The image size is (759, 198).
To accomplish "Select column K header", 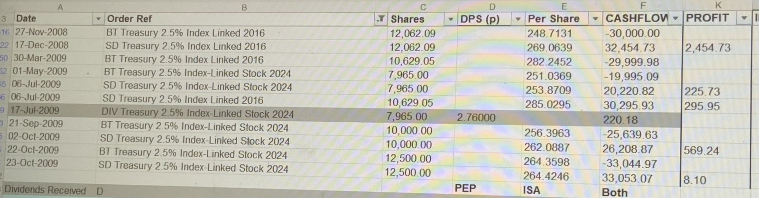I will click(717, 5).
